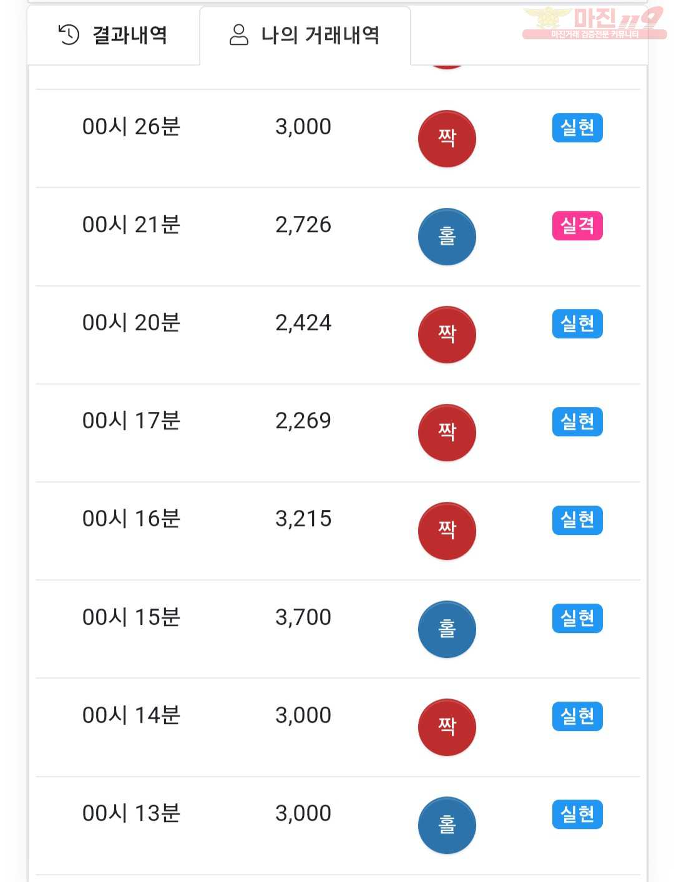Select the red 짝 circle at 00시 26분

(447, 139)
